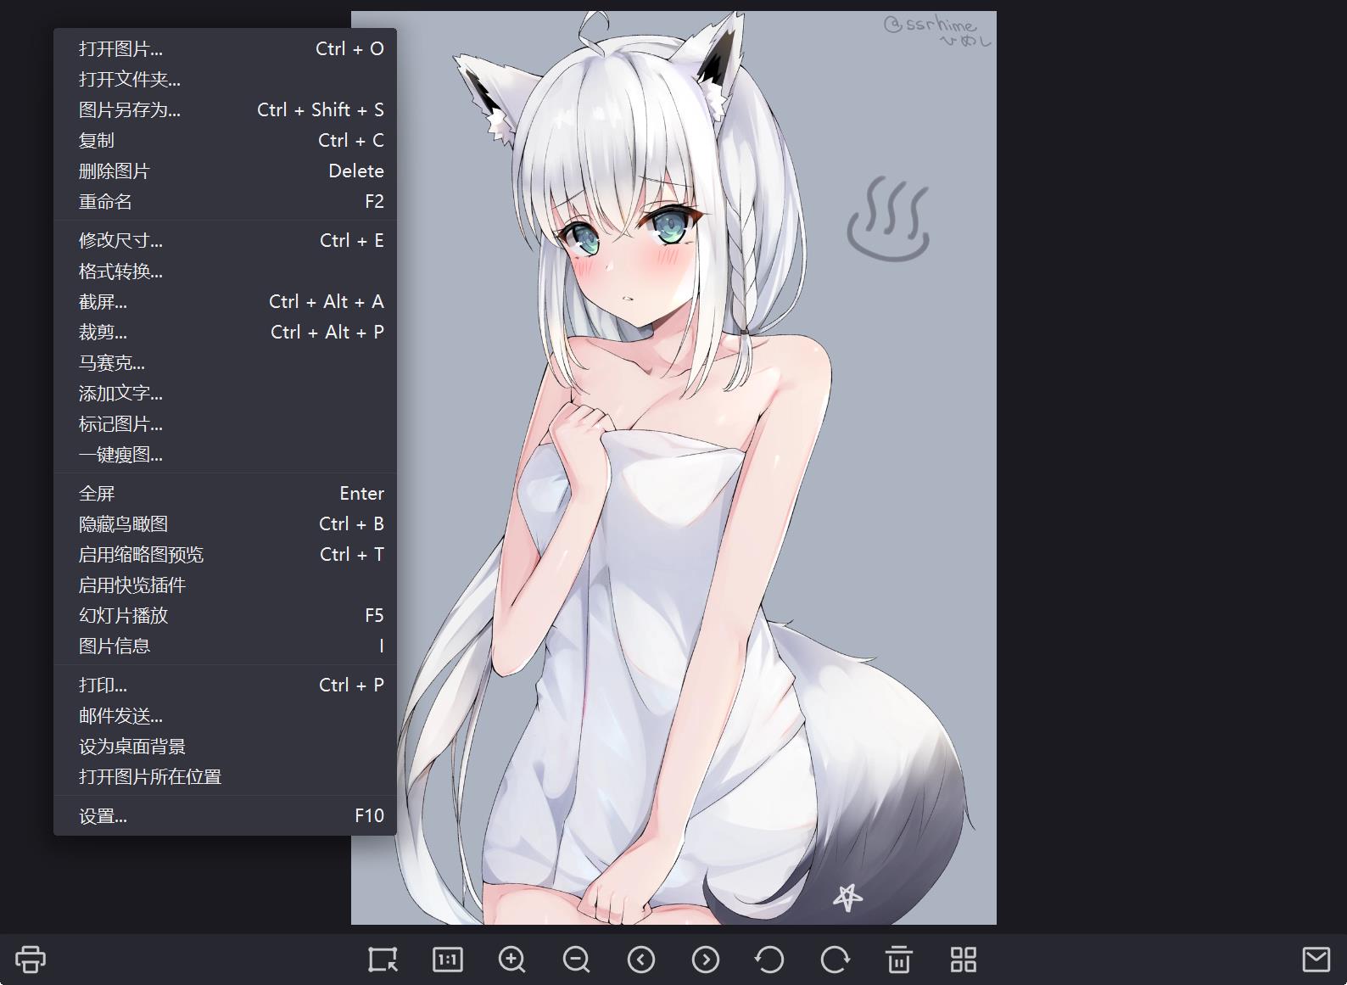1347x985 pixels.
Task: Enable 启用快览插件 menu option
Action: [x=225, y=585]
